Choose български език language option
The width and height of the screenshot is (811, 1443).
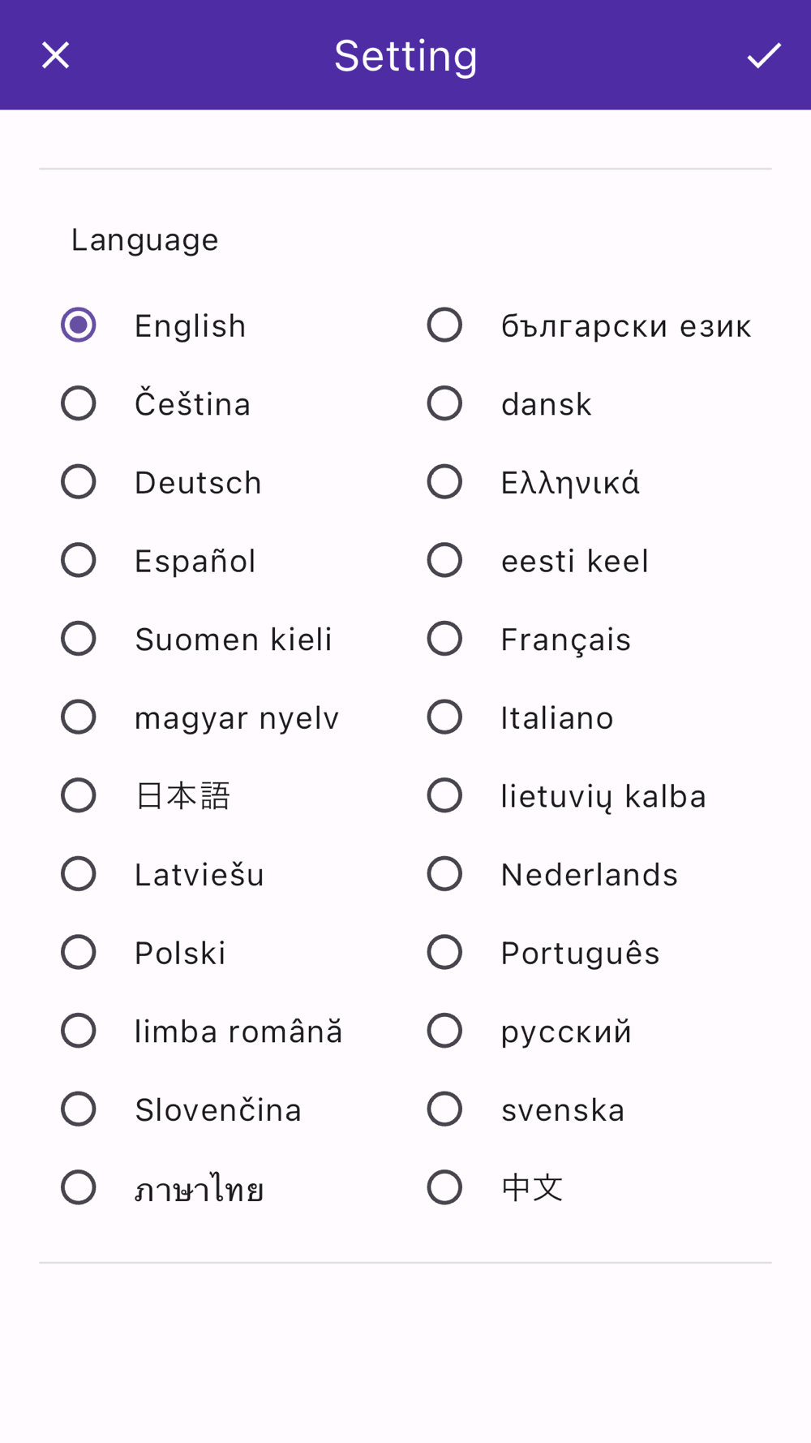point(444,325)
